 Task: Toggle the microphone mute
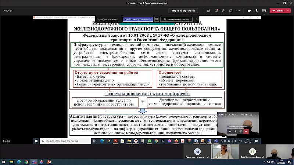[x=257, y=11]
